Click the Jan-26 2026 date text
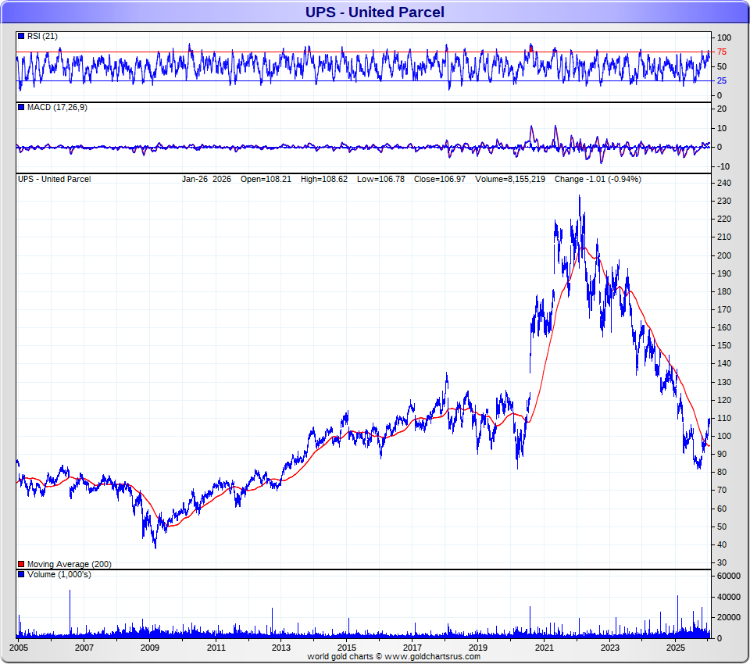750x664 pixels. coord(206,180)
